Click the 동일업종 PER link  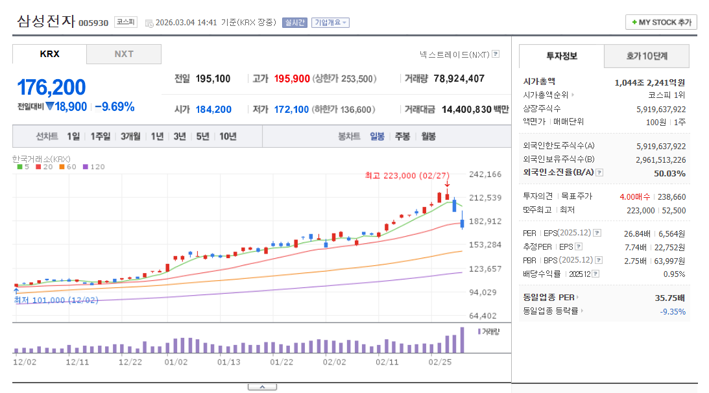(x=549, y=297)
